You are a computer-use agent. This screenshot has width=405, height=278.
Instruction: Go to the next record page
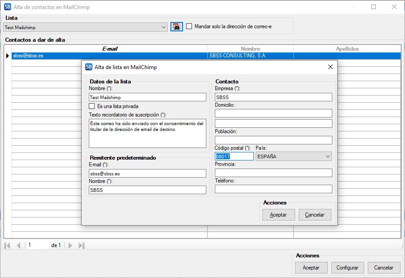(70, 245)
